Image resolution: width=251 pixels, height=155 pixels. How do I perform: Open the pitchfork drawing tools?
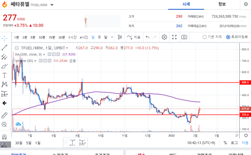(4, 57)
